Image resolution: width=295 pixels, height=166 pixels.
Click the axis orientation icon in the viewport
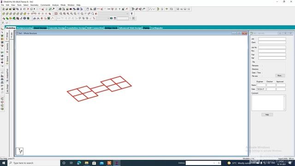(19, 151)
